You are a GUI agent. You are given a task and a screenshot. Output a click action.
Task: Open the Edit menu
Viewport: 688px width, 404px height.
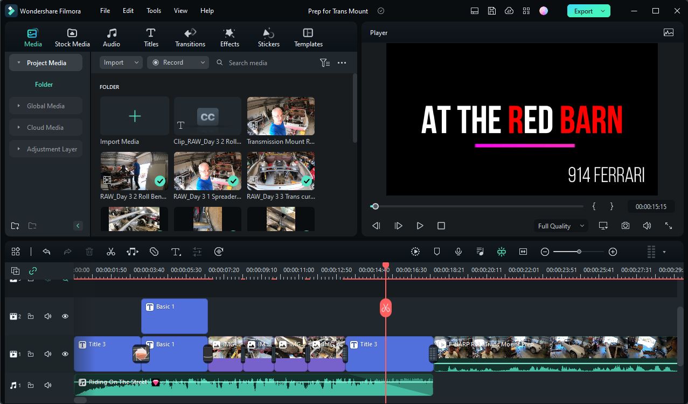click(x=128, y=11)
